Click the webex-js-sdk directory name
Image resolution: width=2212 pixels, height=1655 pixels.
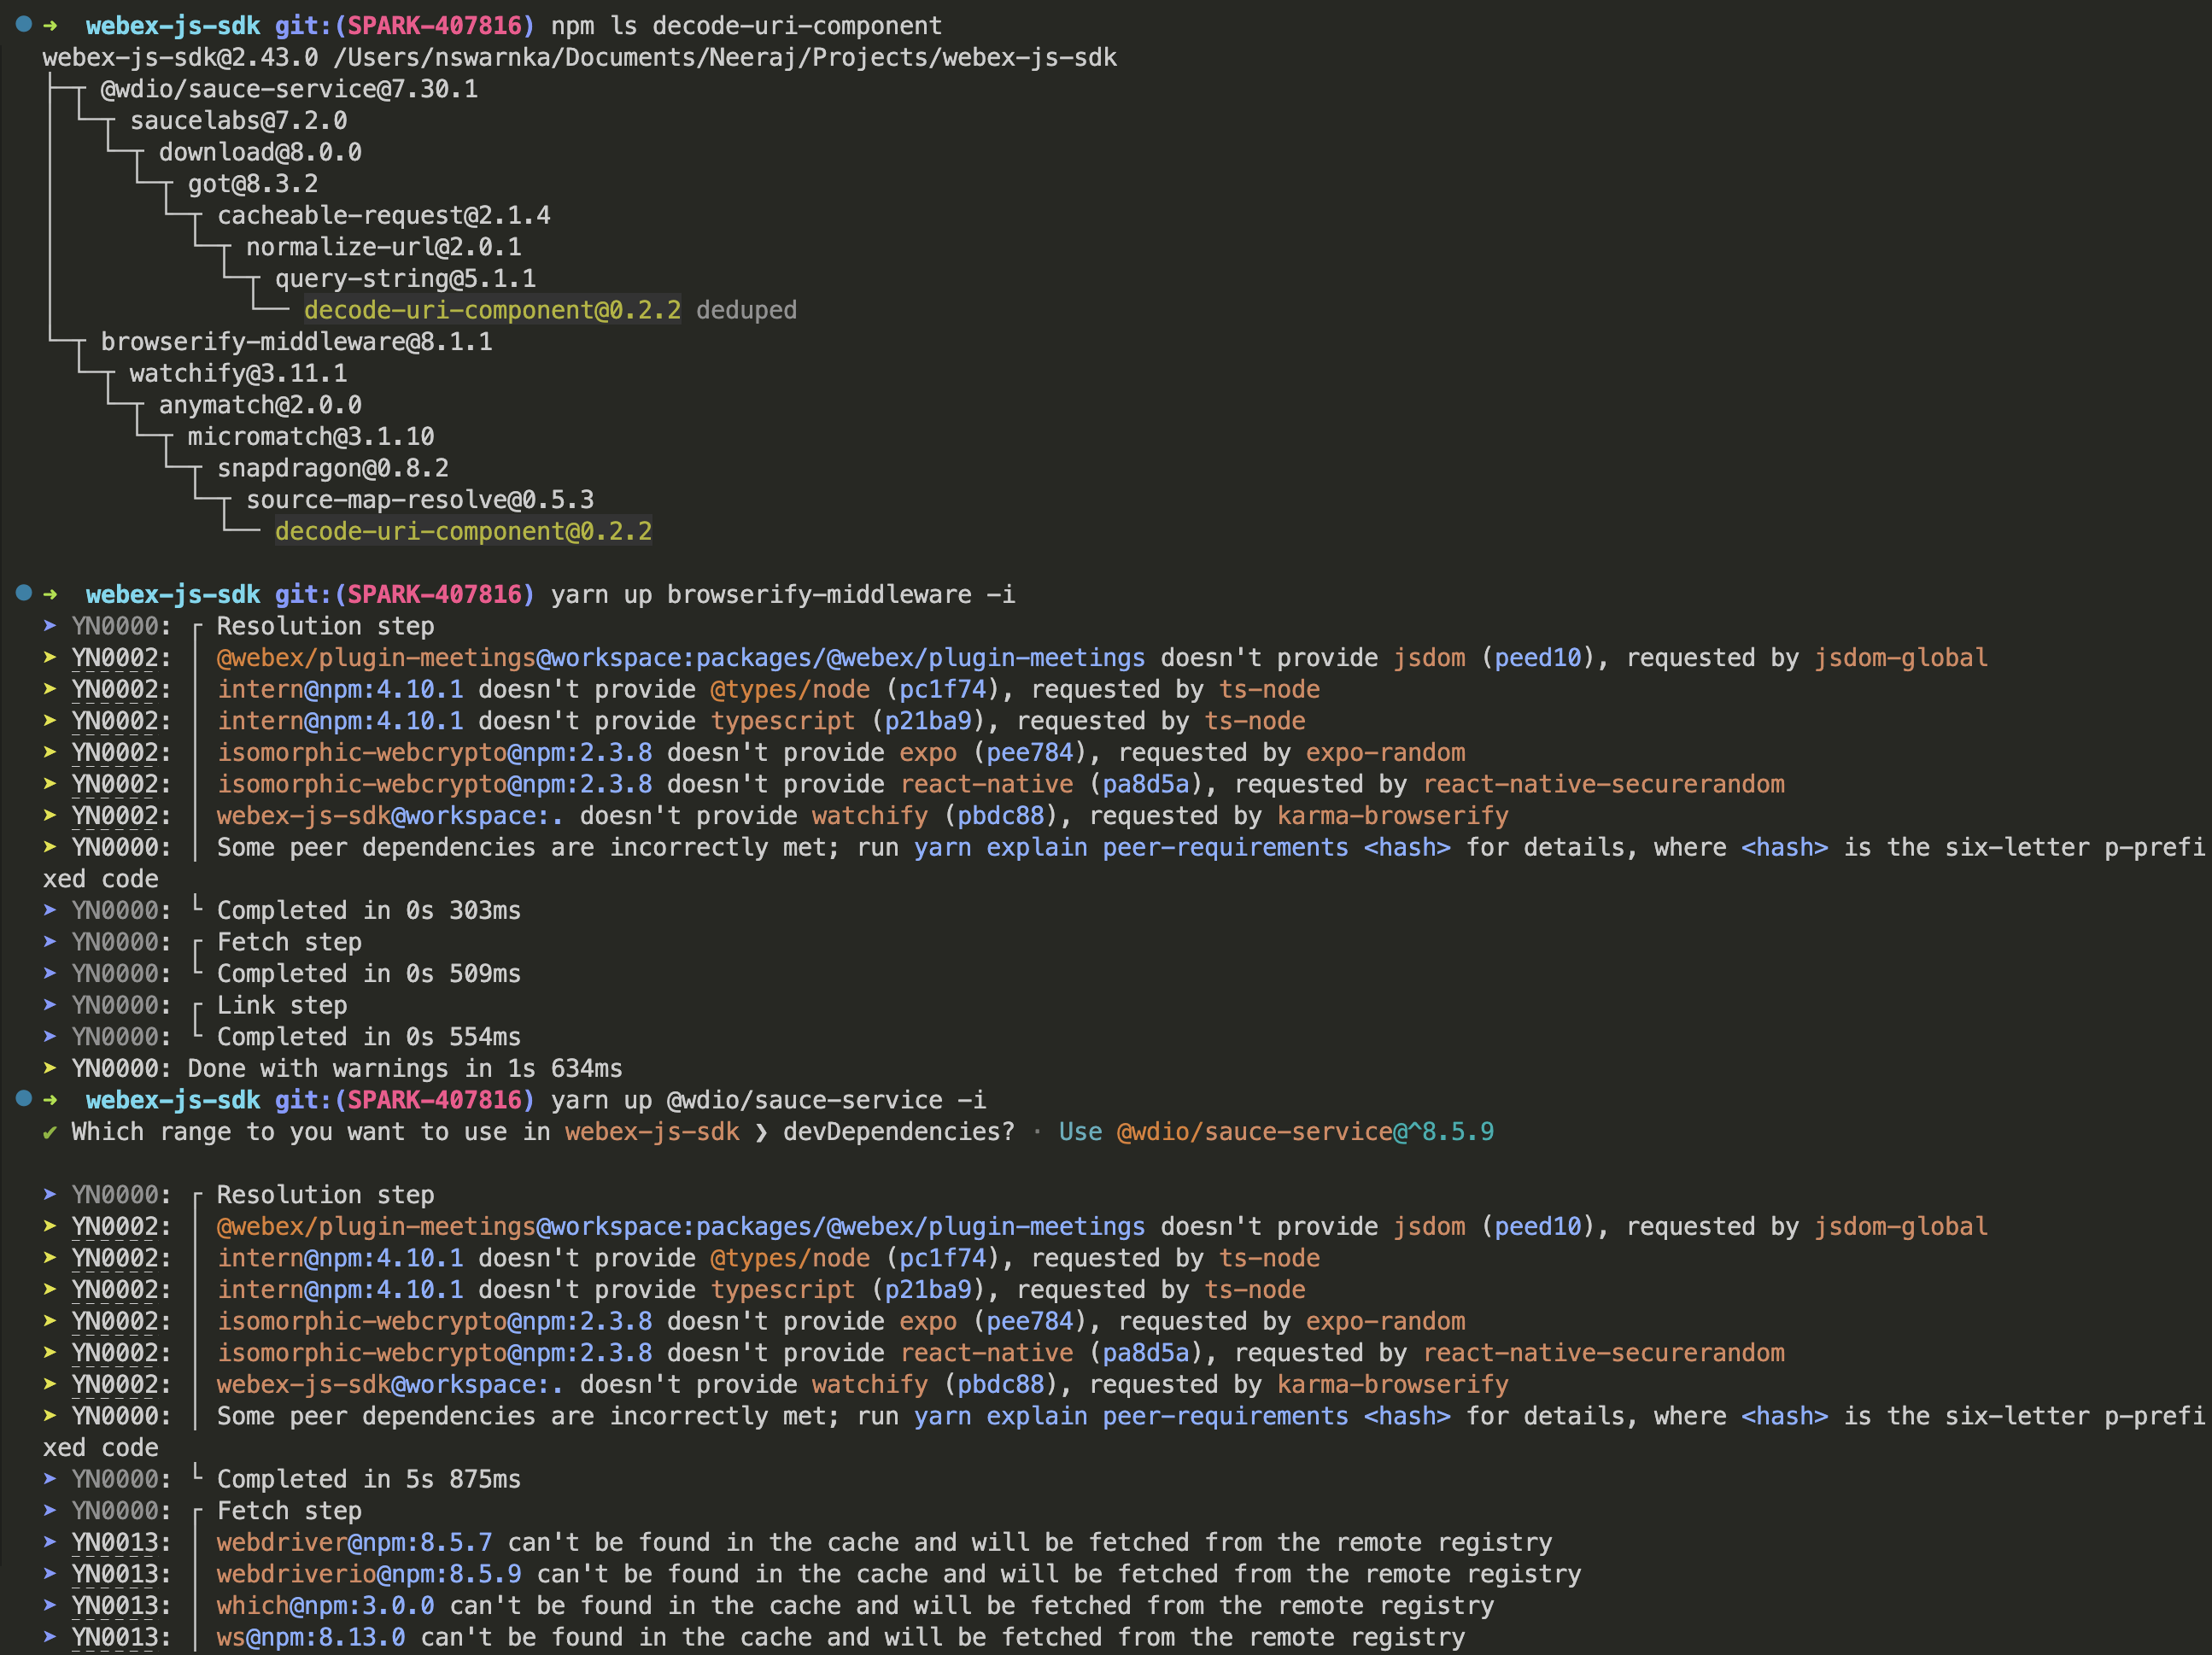click(172, 25)
